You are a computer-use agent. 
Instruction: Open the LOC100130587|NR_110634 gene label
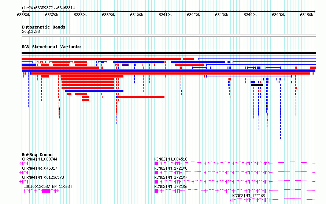pyautogui.click(x=48, y=186)
